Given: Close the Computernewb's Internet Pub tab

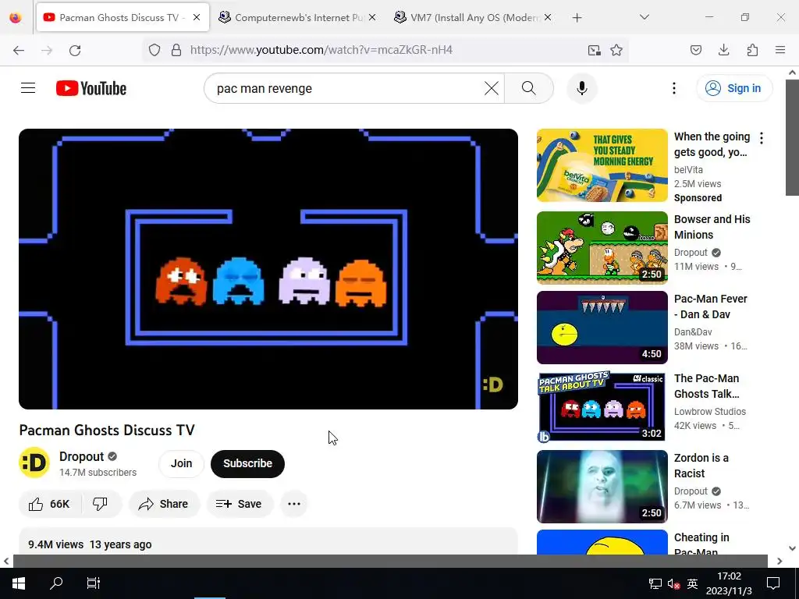Looking at the screenshot, I should (x=372, y=17).
